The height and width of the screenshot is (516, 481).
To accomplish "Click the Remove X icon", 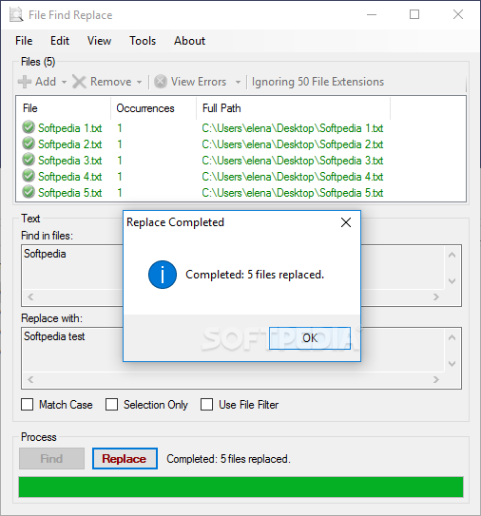I will [79, 82].
